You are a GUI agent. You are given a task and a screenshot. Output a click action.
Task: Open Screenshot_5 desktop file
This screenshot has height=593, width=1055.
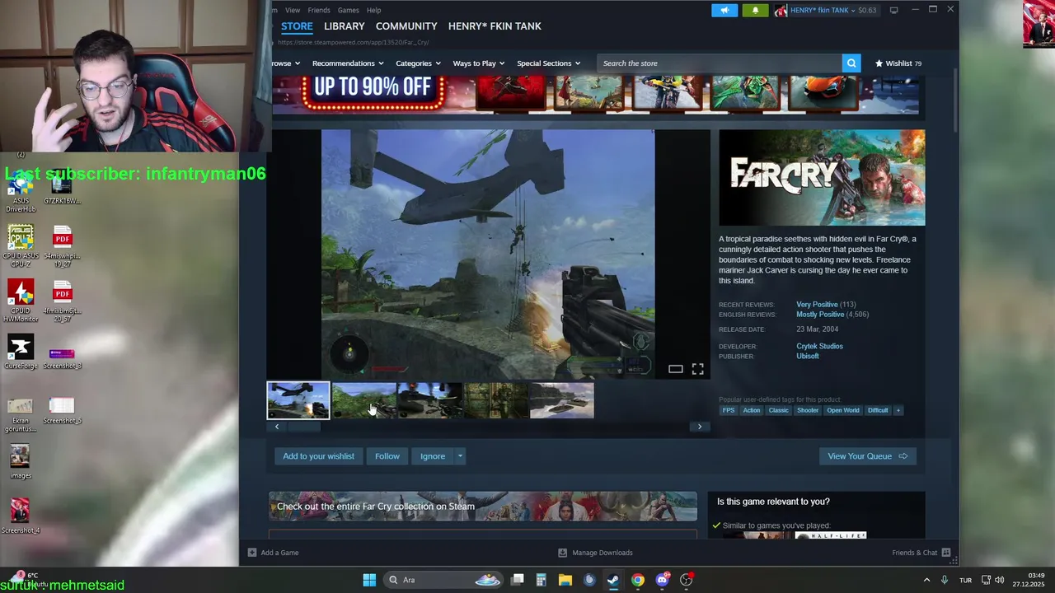tap(62, 411)
